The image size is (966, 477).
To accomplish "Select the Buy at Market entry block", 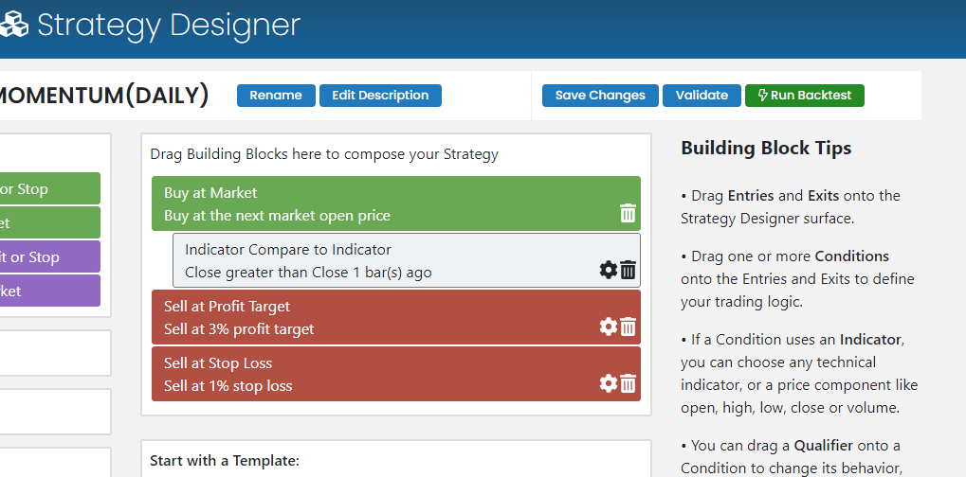I will point(379,203).
